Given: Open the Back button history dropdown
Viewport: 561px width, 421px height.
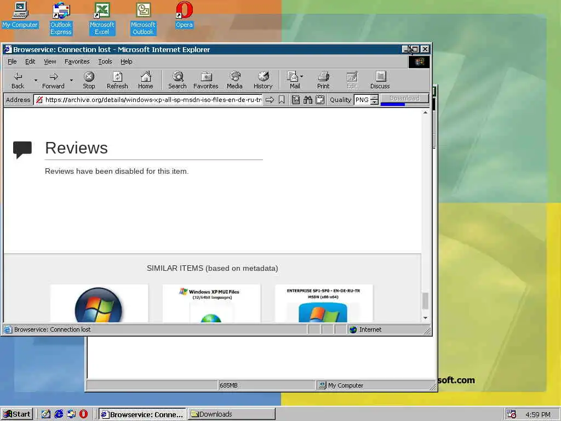Looking at the screenshot, I should (x=36, y=80).
